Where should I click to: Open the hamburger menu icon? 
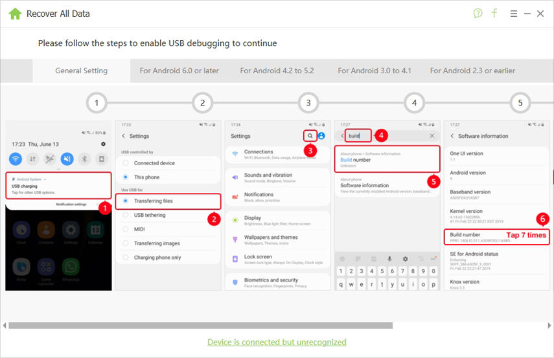(x=514, y=14)
